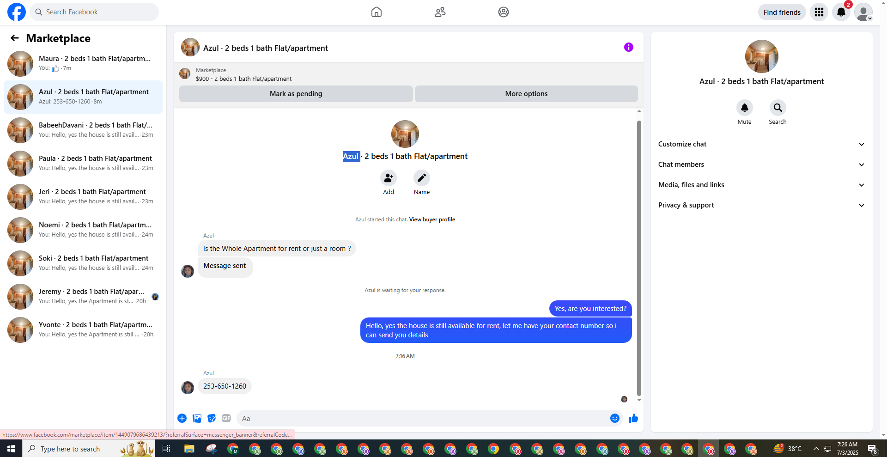Open Windows Action Center notifications icon
Viewport: 887px width, 457px height.
click(873, 449)
